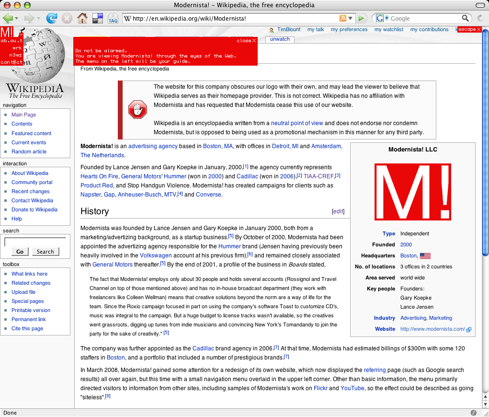This screenshot has height=417, width=489.
Task: Click the TAG toolbar icon
Action: tap(113, 18)
